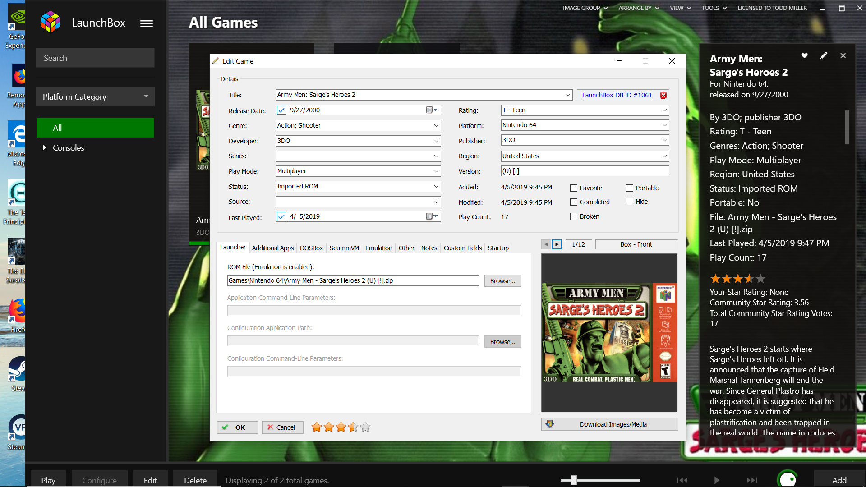Check the Portable checkbox
Screen dimensions: 866x487
point(630,188)
